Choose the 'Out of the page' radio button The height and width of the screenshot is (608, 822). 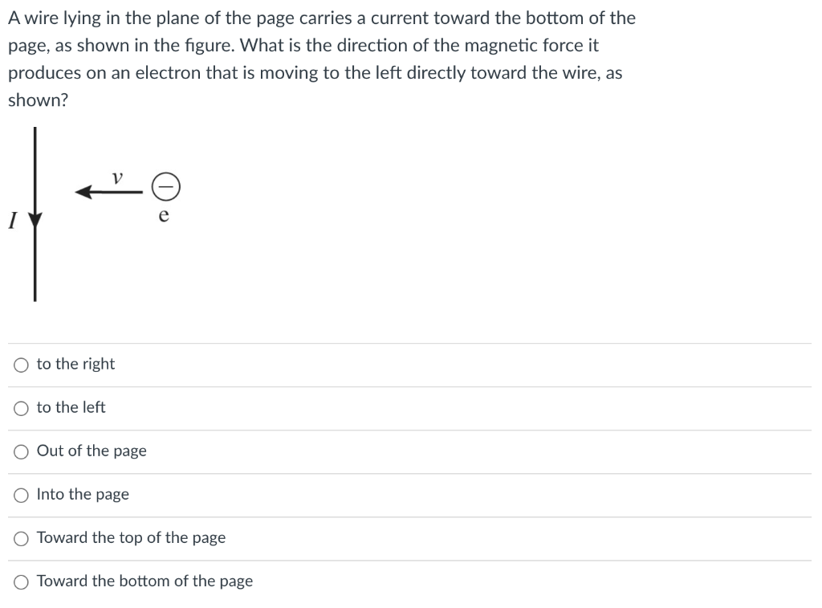click(x=21, y=451)
